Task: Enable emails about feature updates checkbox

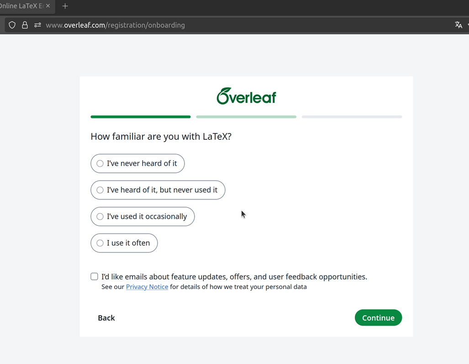Action: 95,276
